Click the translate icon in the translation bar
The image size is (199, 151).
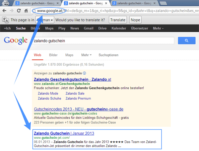[x=5, y=20]
